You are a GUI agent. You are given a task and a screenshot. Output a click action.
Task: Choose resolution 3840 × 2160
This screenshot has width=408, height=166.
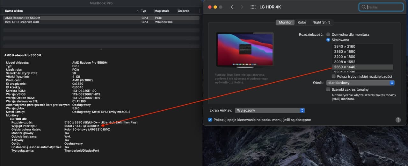[362, 46]
